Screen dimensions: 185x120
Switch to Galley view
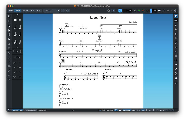click(136, 110)
